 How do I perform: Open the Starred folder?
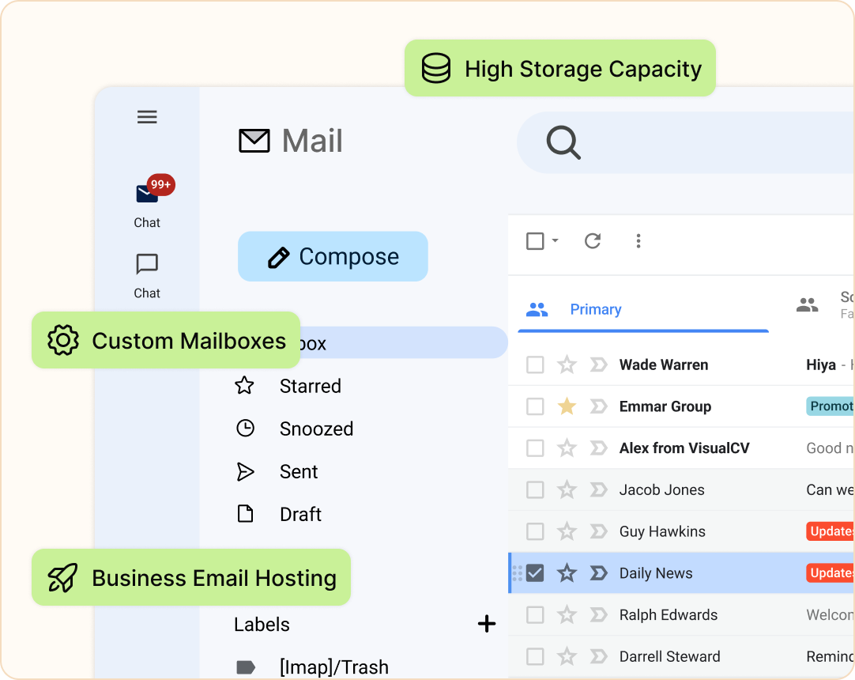point(288,386)
